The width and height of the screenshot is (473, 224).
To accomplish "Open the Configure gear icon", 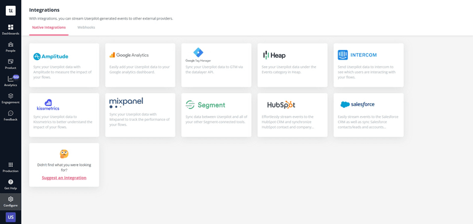I will 11,199.
